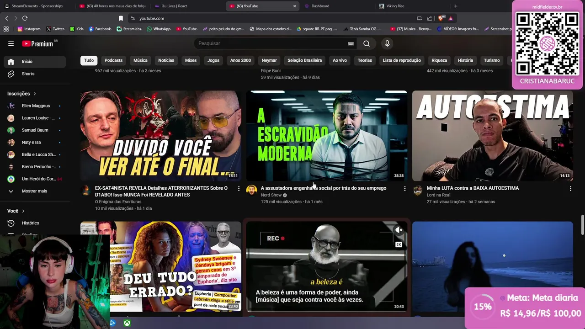Screen dimensions: 585x329
Task: Select the Lista de reprodução chip
Action: pos(402,60)
